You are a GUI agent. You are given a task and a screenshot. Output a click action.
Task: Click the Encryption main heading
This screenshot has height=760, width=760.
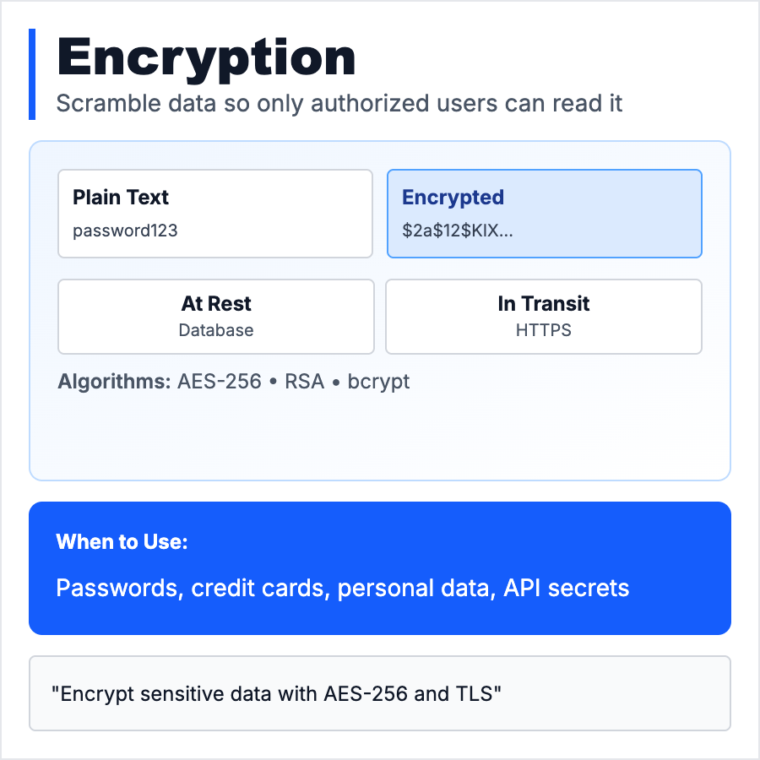click(206, 59)
